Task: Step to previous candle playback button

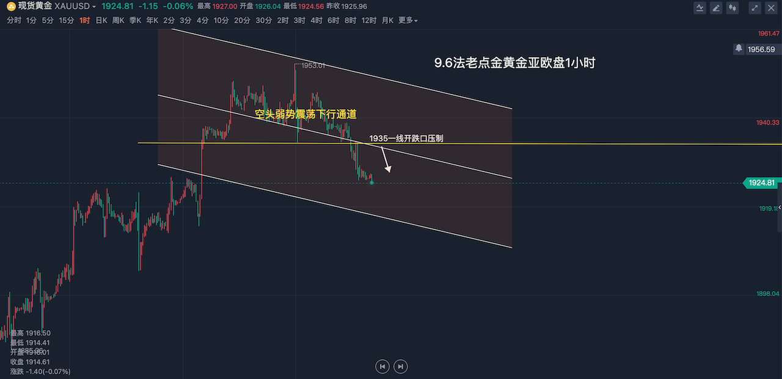Action: (382, 366)
